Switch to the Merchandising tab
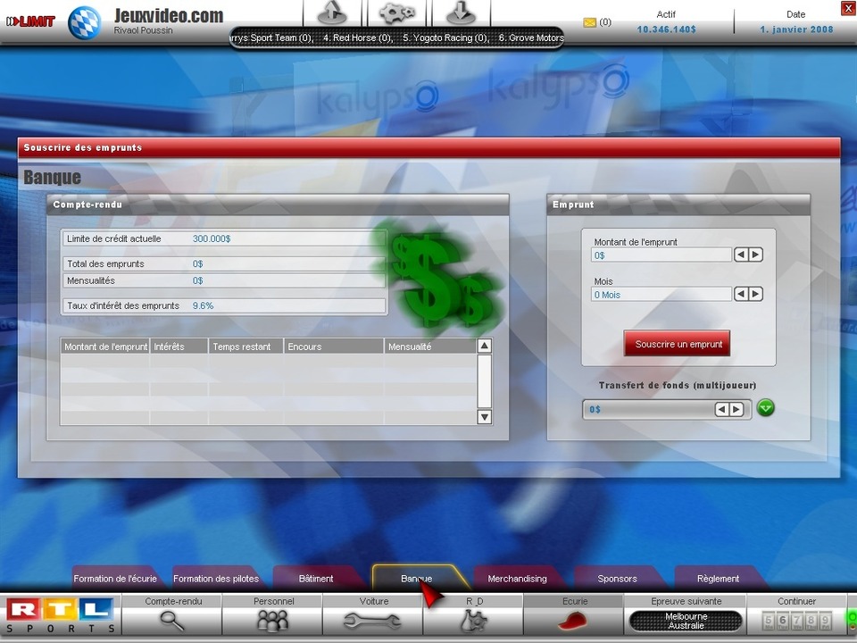 click(517, 579)
